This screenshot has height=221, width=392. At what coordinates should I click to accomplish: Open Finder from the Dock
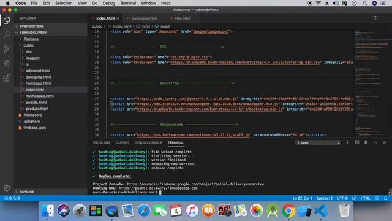click(48, 211)
